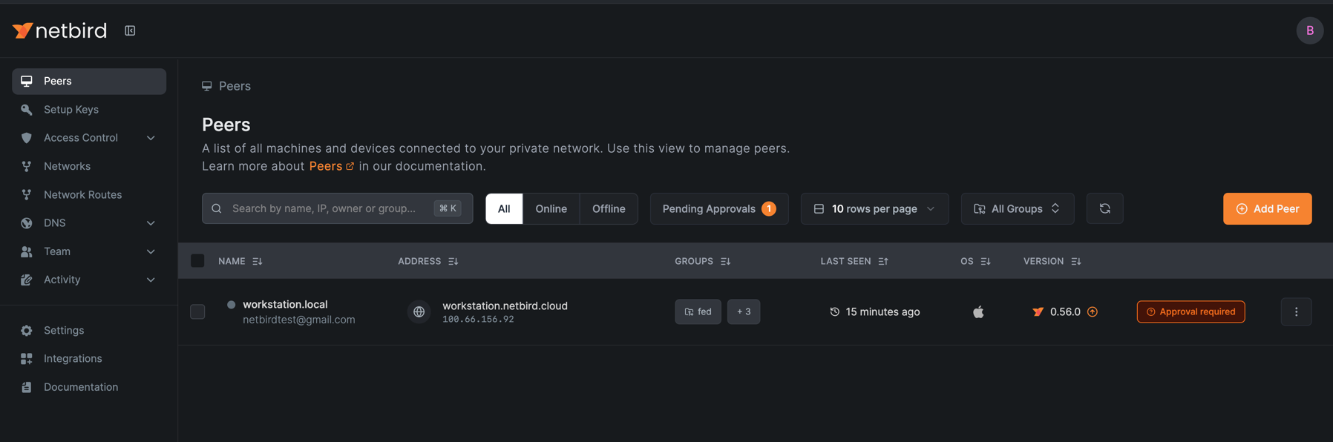
Task: Open the user avatar B menu
Action: pos(1309,30)
